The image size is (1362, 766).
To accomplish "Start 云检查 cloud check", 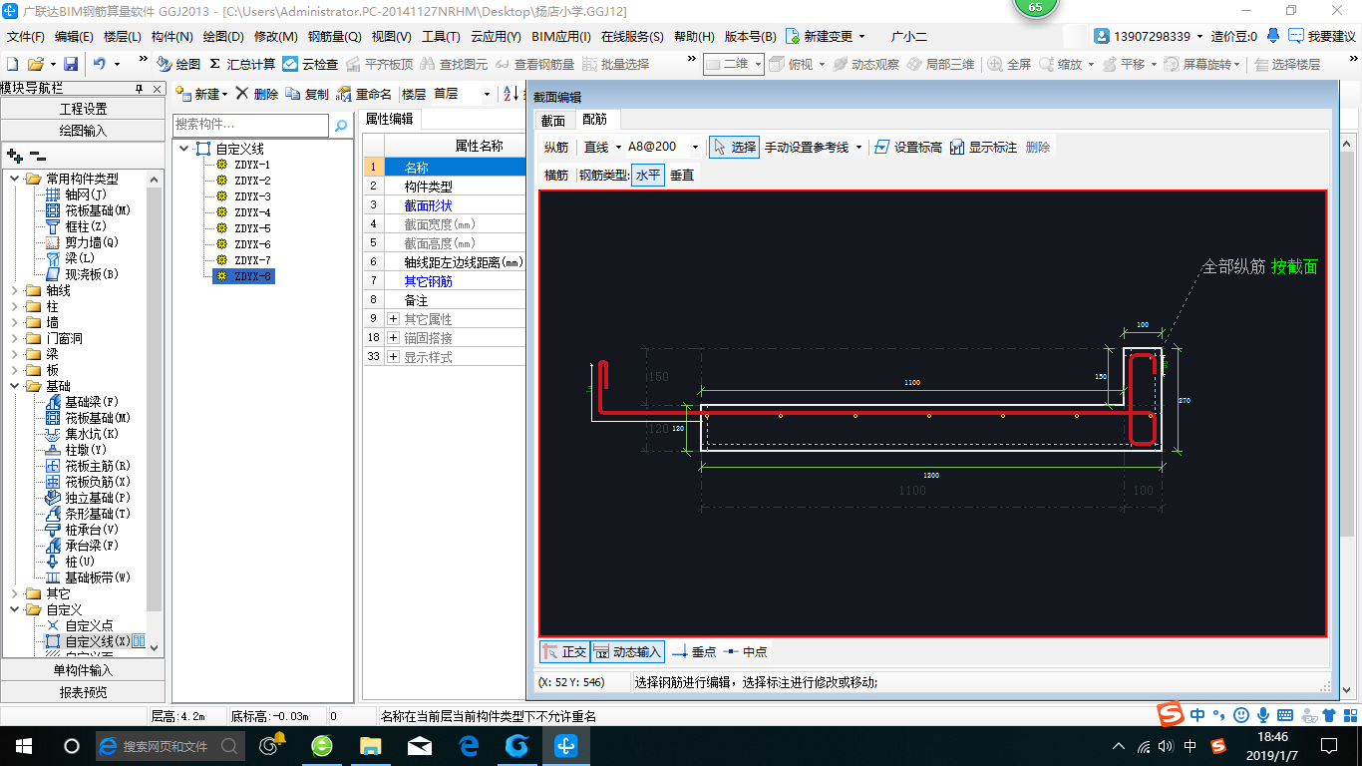I will pyautogui.click(x=310, y=64).
